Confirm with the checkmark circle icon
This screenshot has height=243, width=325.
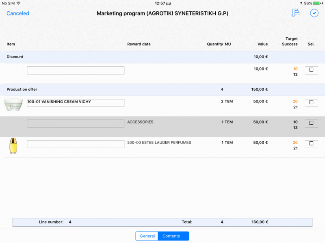tap(314, 13)
